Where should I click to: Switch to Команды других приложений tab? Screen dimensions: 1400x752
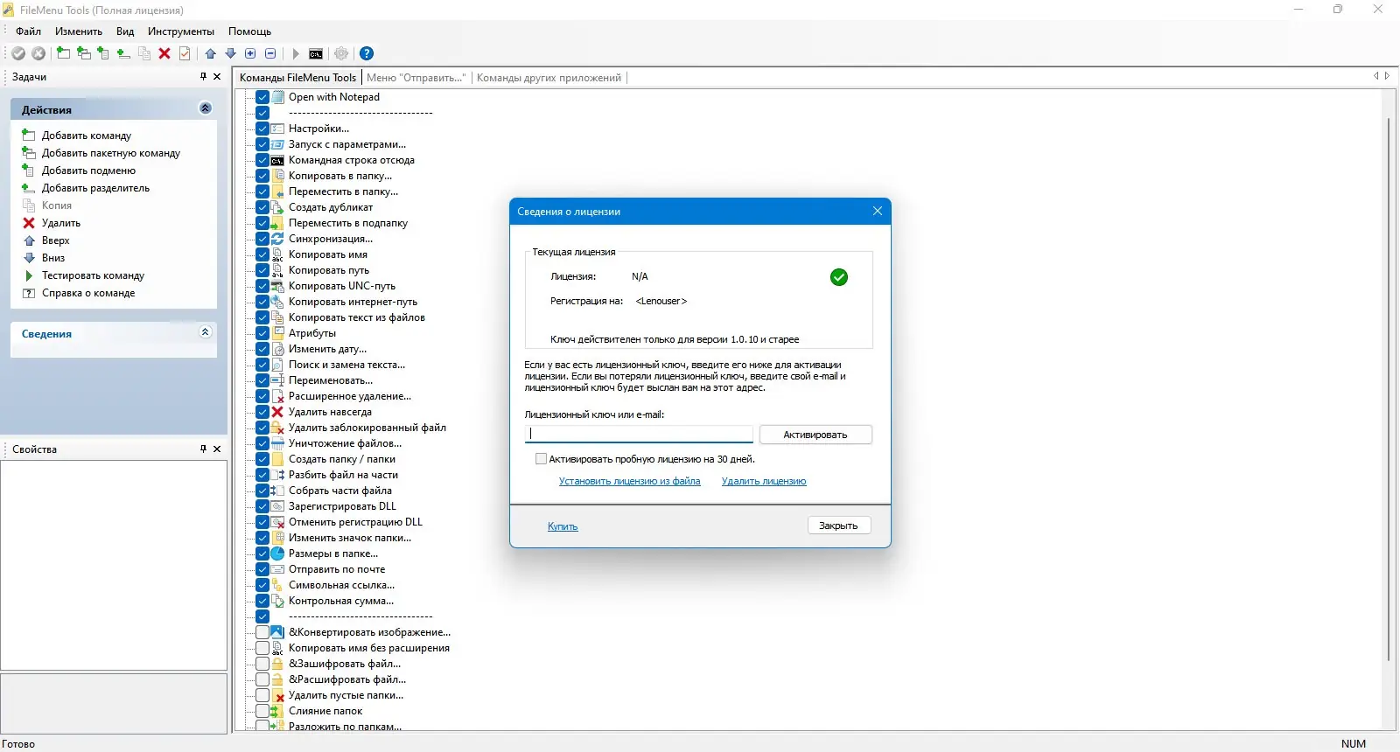click(549, 78)
